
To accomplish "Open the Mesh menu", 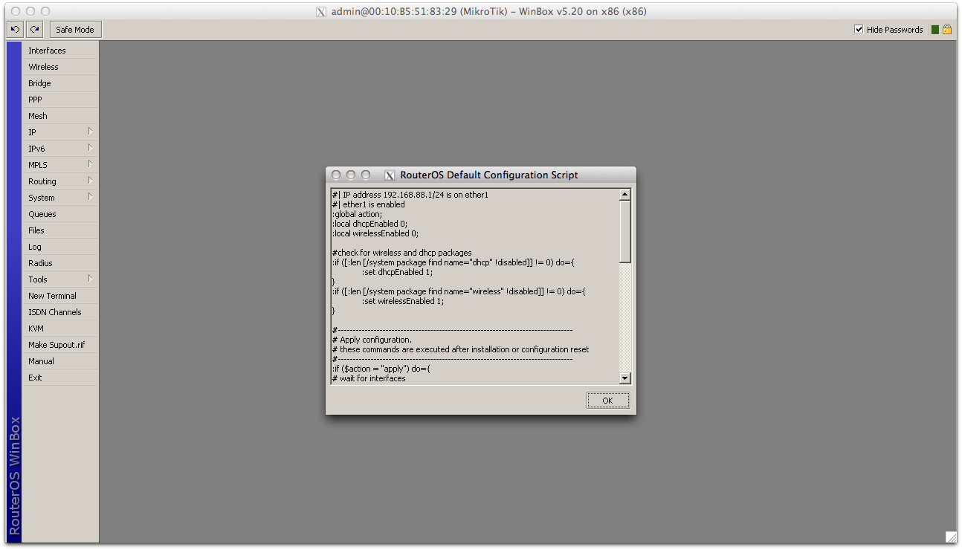I will pyautogui.click(x=60, y=116).
